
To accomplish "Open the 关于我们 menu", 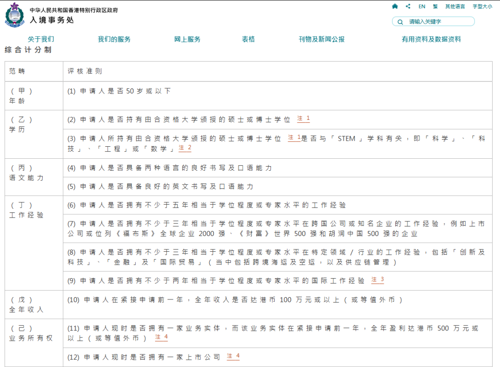I will point(41,39).
